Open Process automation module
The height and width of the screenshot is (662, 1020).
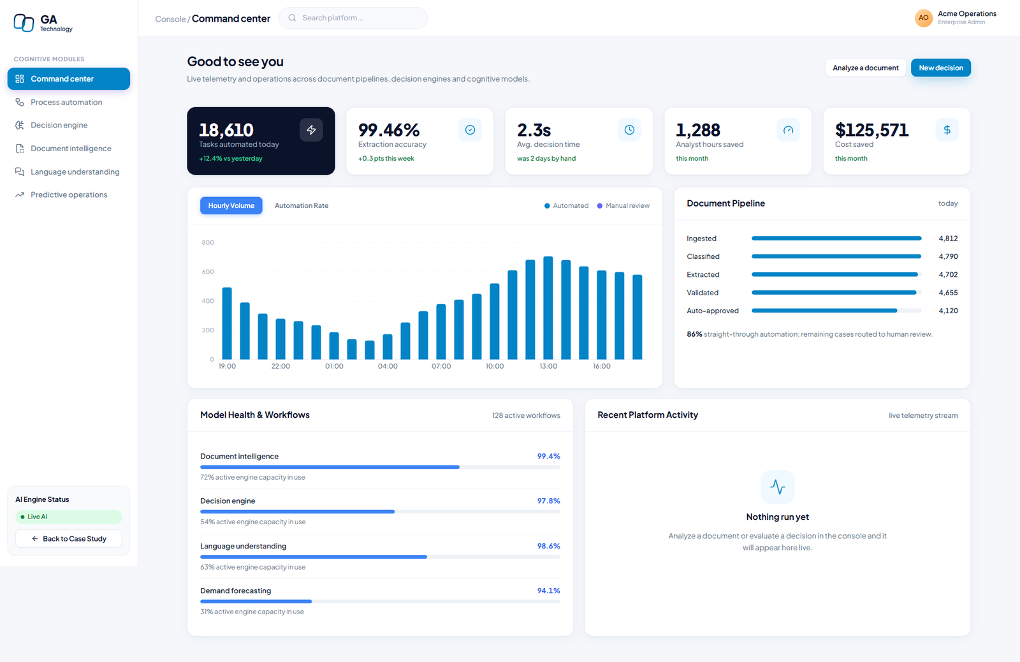pyautogui.click(x=69, y=102)
